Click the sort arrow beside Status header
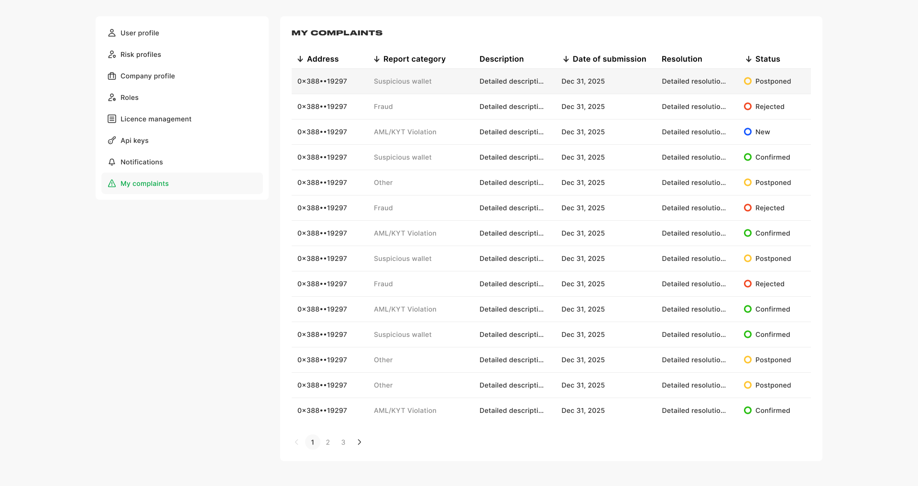 [x=749, y=59]
